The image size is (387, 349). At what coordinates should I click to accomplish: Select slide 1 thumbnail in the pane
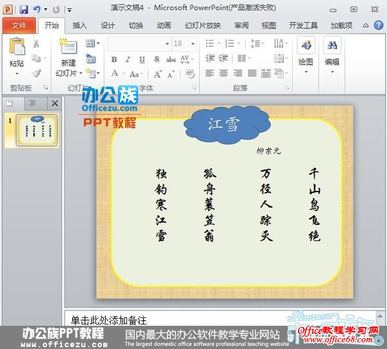(37, 130)
